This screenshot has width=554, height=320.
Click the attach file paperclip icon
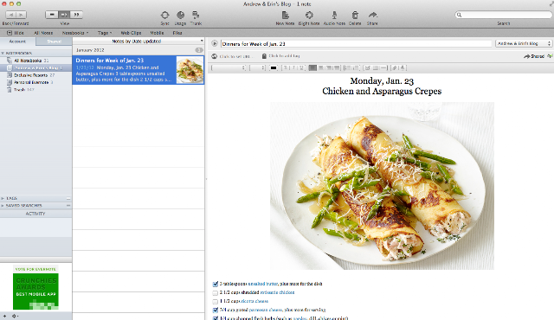(395, 67)
